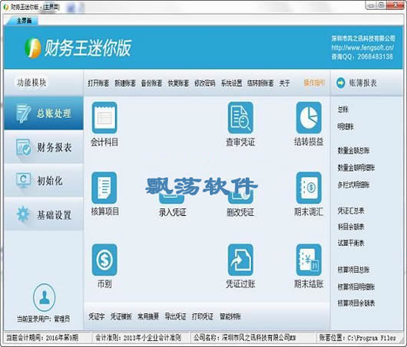Open the 数量金额明细账 report
This screenshot has width=407, height=347.
[356, 168]
